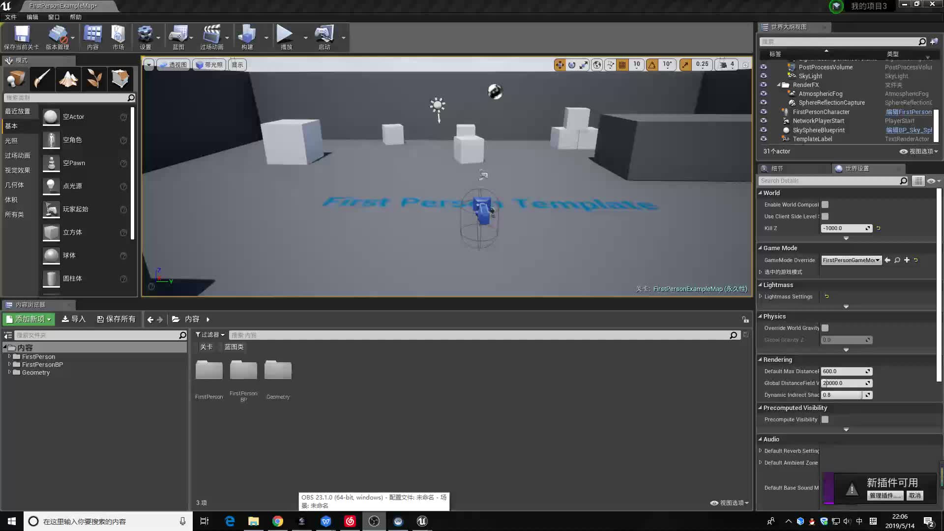This screenshot has height=531, width=944.
Task: Select the Landscape editing mode icon
Action: pyautogui.click(x=68, y=79)
